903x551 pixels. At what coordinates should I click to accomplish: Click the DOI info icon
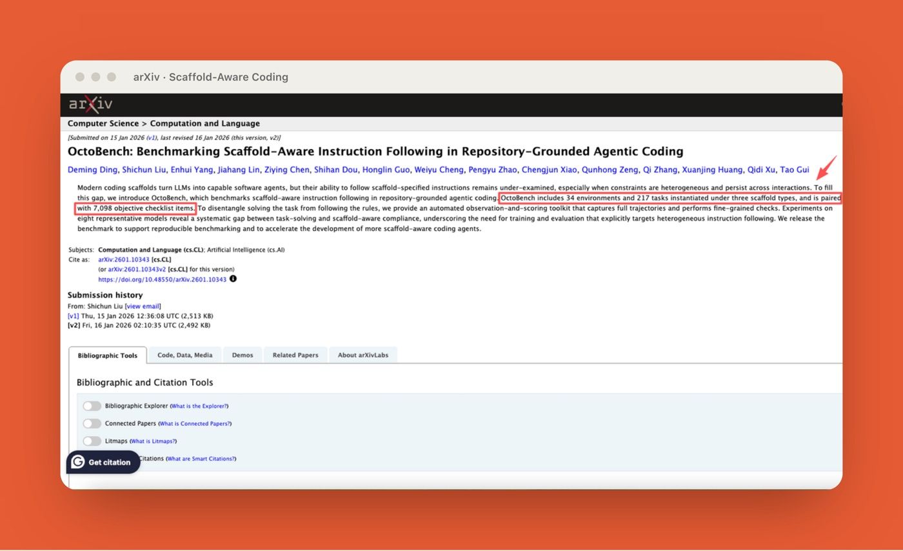[233, 279]
